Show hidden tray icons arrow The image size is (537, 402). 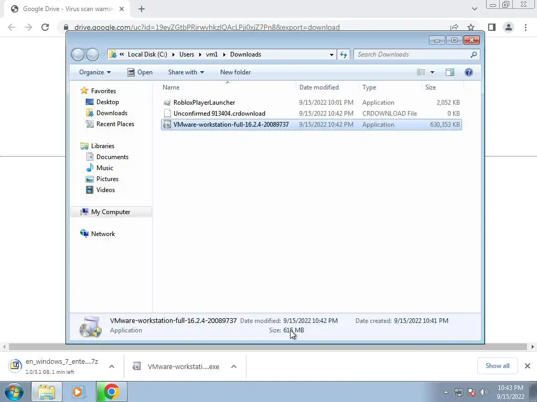[x=446, y=392]
